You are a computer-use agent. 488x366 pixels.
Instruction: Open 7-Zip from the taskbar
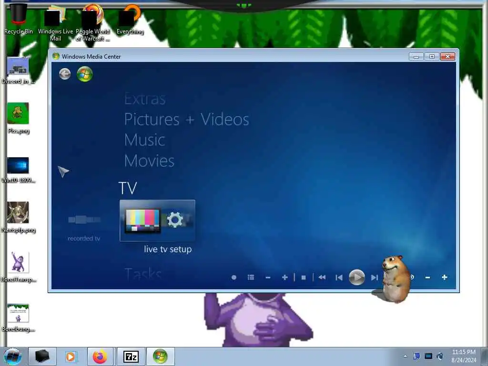pos(131,356)
